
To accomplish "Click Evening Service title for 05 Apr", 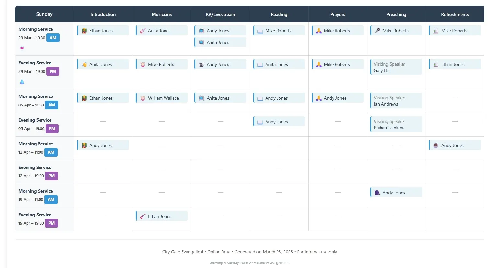I will pos(35,120).
